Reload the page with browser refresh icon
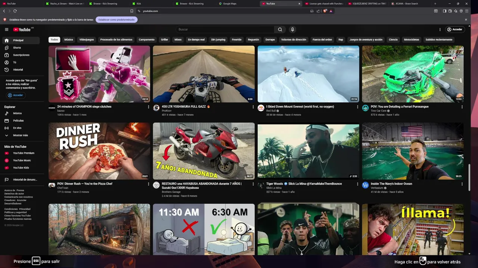Screen dimensions: 478x268 pos(15,11)
